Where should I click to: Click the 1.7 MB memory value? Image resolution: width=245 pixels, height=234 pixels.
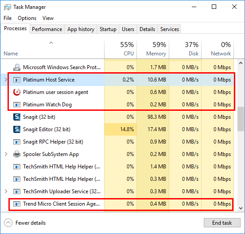coord(158,67)
